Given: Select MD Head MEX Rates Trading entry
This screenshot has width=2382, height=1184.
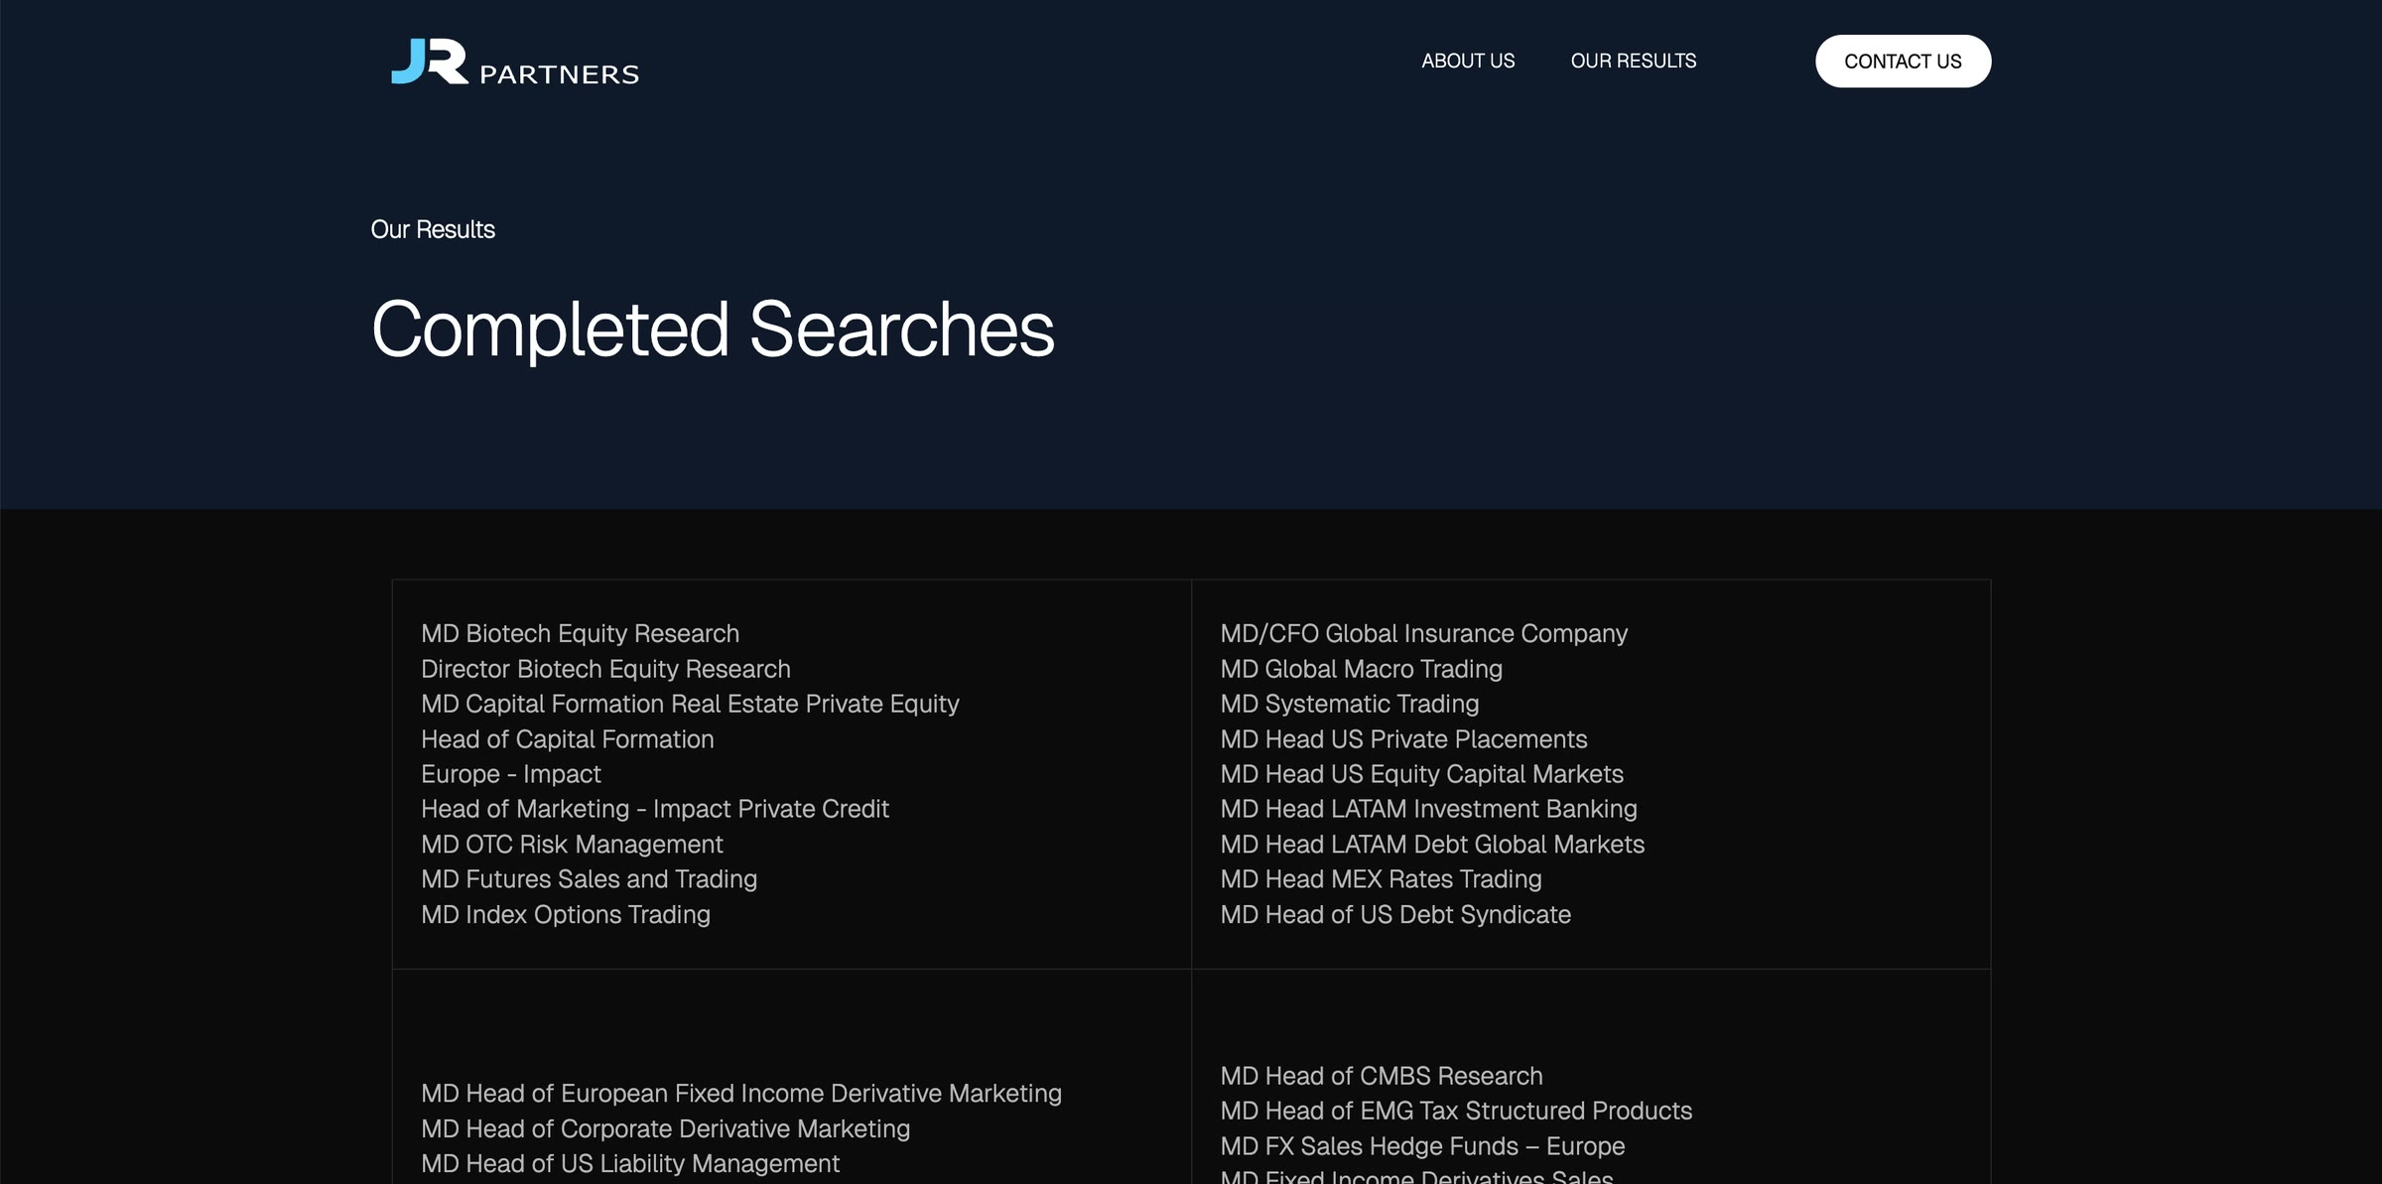Looking at the screenshot, I should coord(1381,879).
